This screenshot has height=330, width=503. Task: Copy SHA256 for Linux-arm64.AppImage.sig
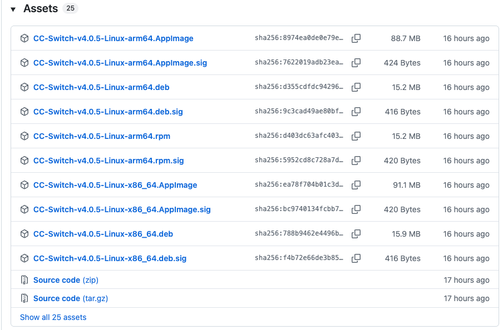[356, 63]
